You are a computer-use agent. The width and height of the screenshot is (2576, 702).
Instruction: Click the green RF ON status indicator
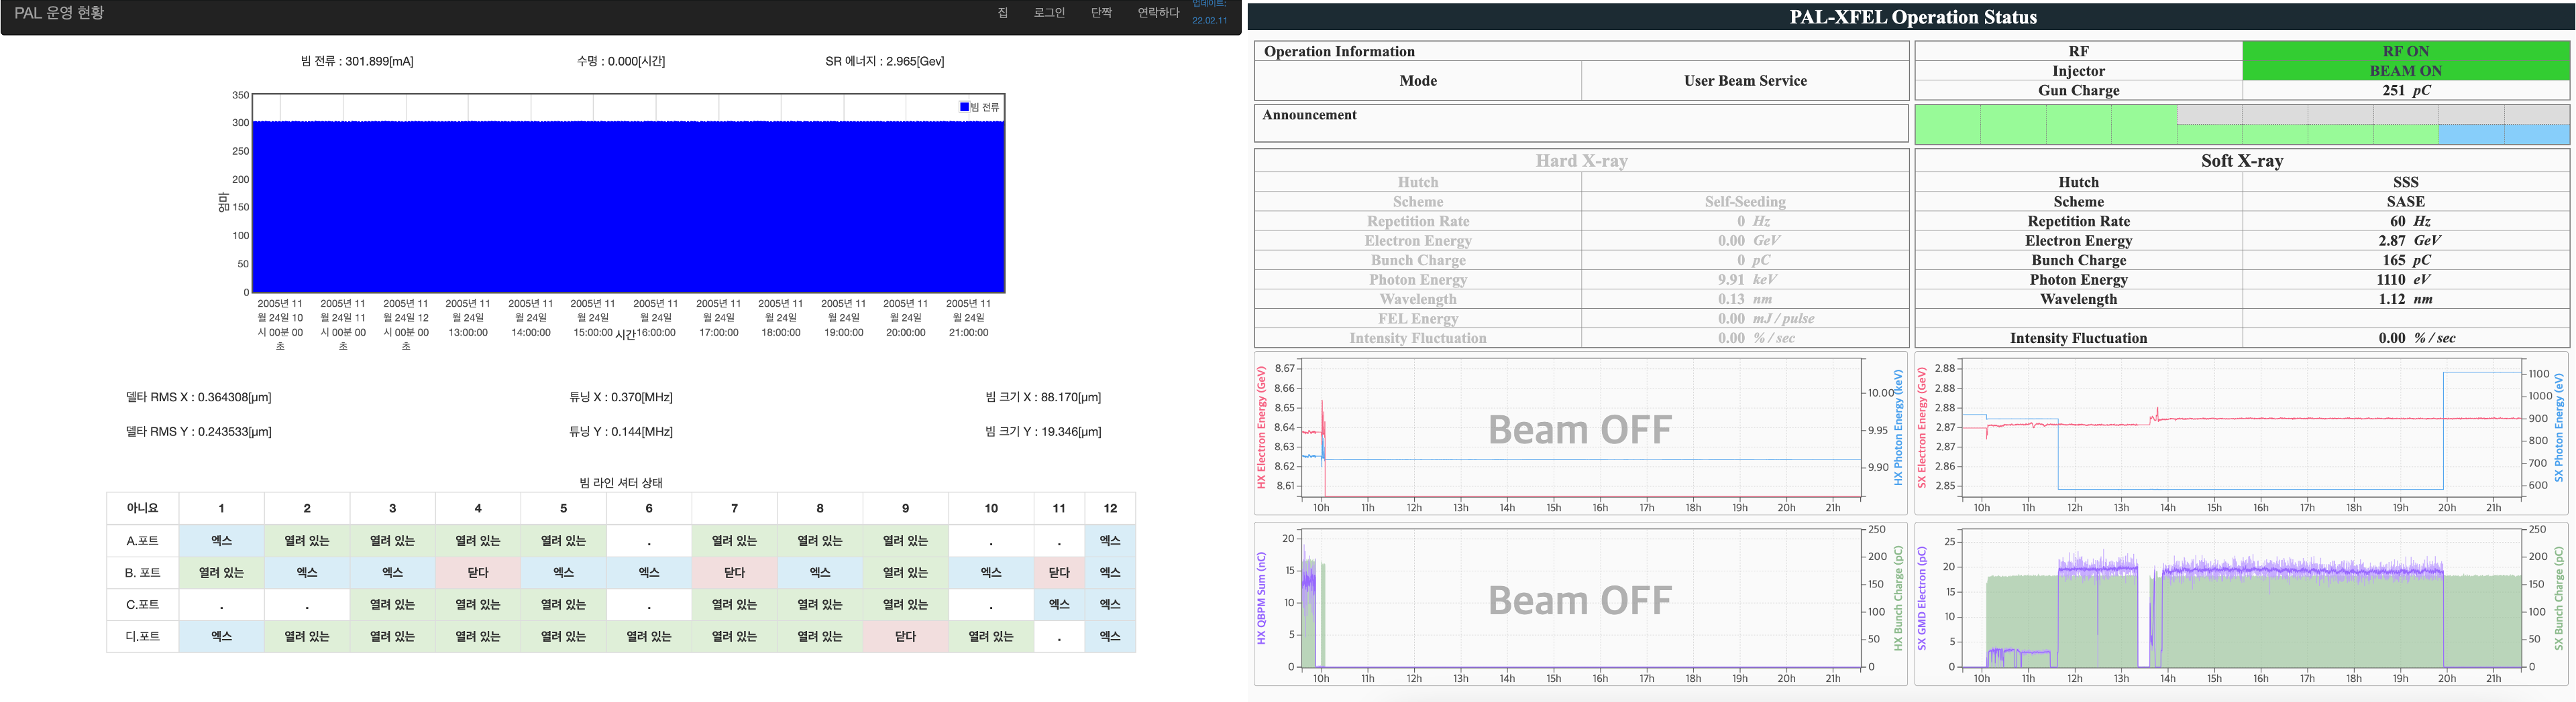click(2405, 51)
